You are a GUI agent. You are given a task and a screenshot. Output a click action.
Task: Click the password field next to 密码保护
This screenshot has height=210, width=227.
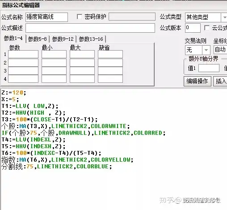coord(132,17)
